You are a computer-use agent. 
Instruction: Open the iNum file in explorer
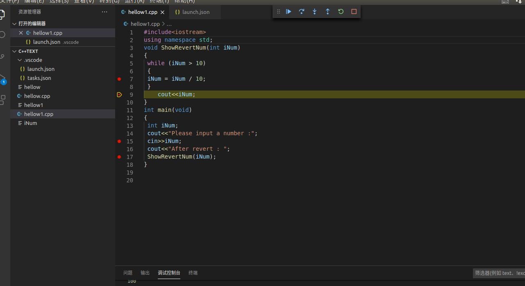[x=63, y=123]
